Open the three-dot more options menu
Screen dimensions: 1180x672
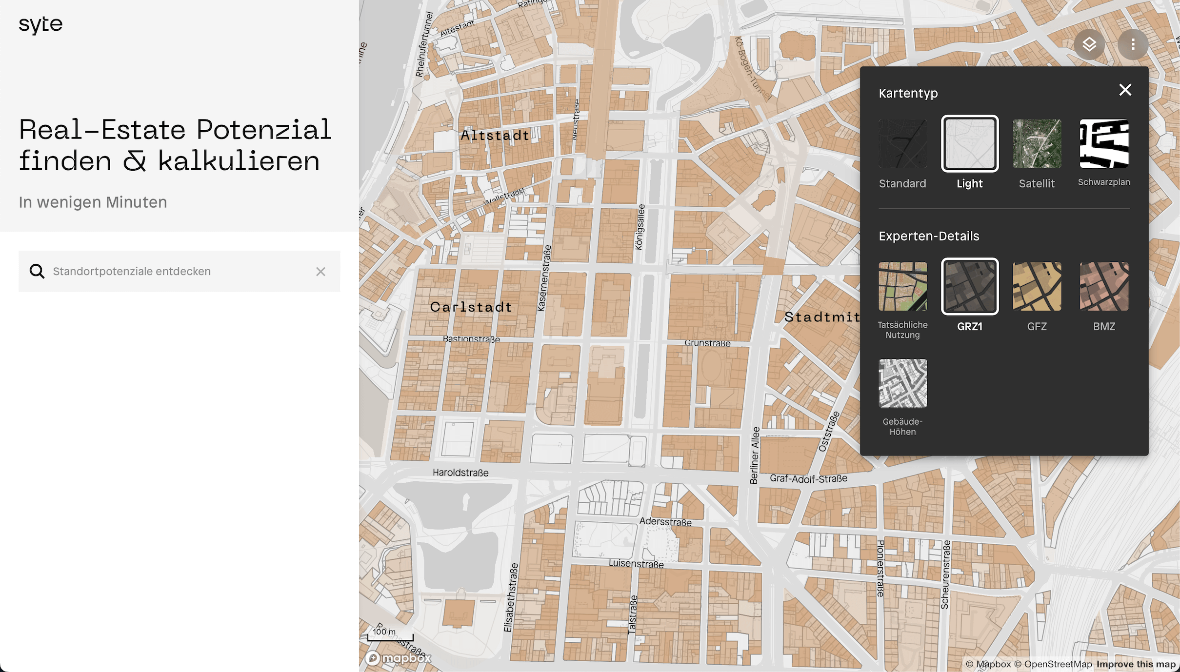coord(1133,45)
